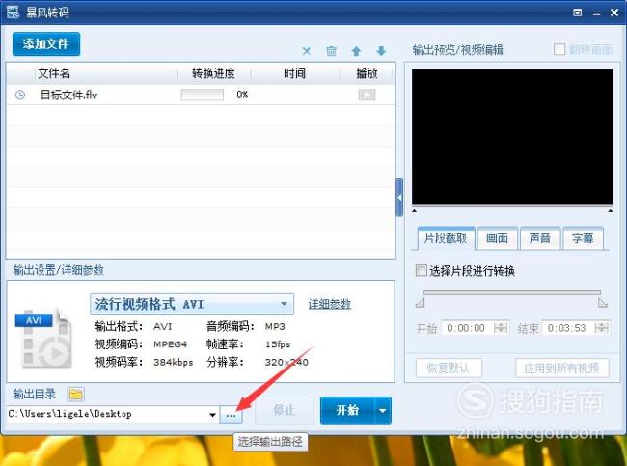627x466 pixels.
Task: Click the clip end slider handle
Action: coord(603,303)
